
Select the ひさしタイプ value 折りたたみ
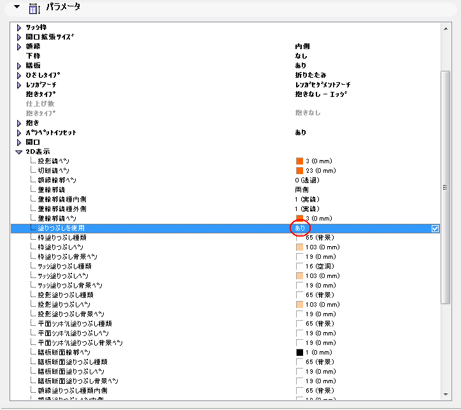[311, 75]
